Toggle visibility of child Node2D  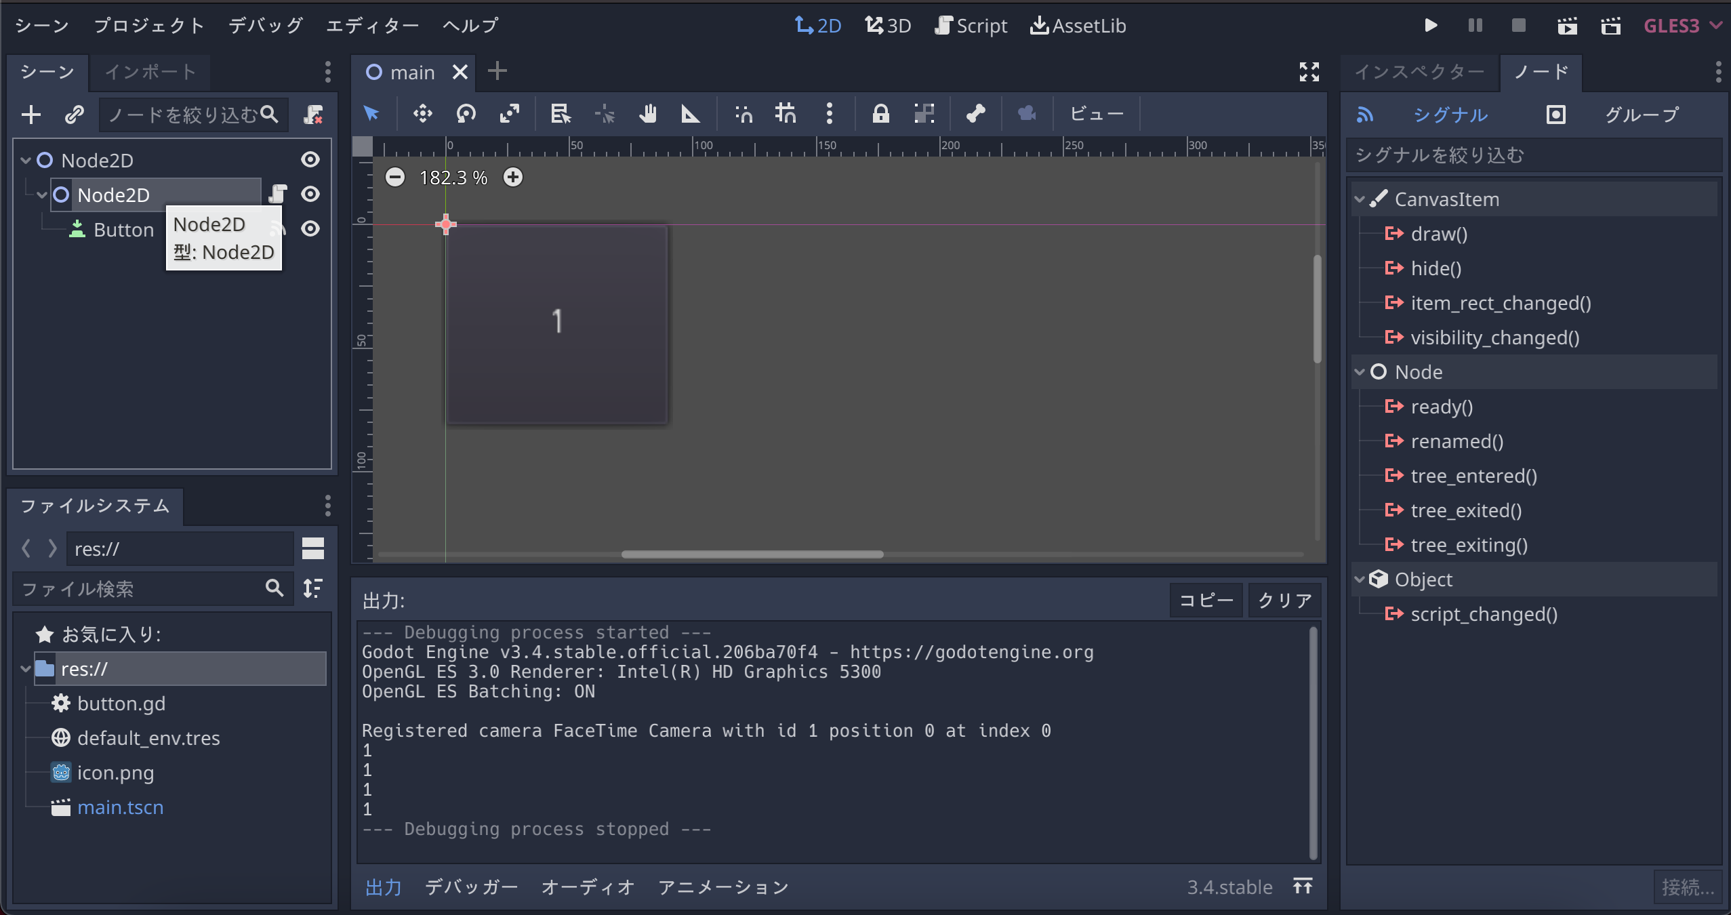[x=310, y=195]
